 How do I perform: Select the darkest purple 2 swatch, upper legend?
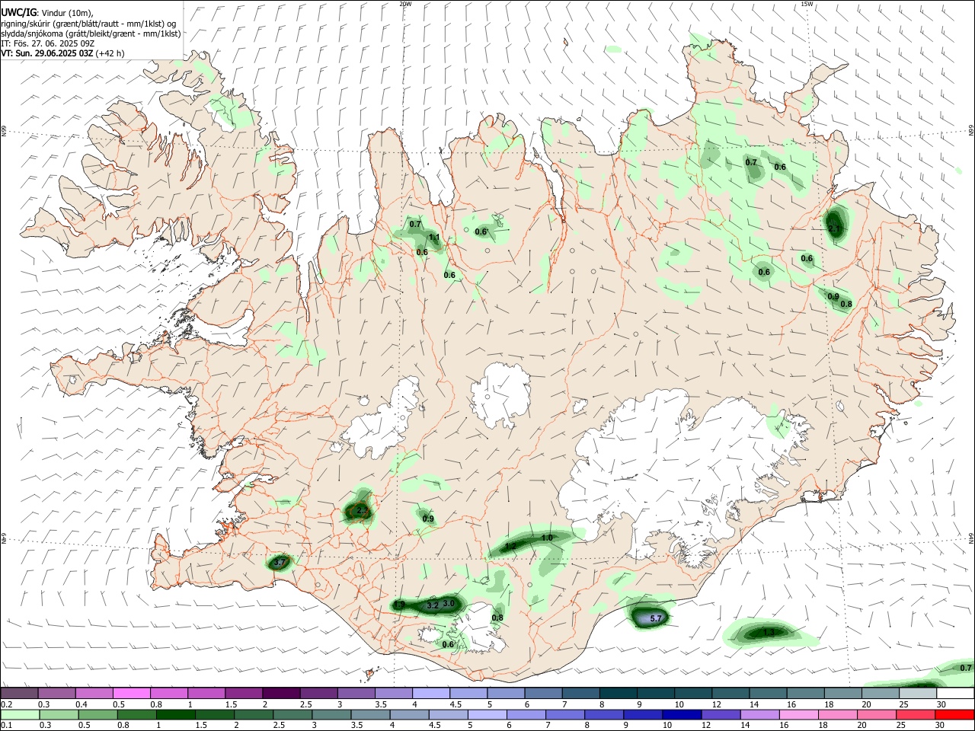point(281,693)
